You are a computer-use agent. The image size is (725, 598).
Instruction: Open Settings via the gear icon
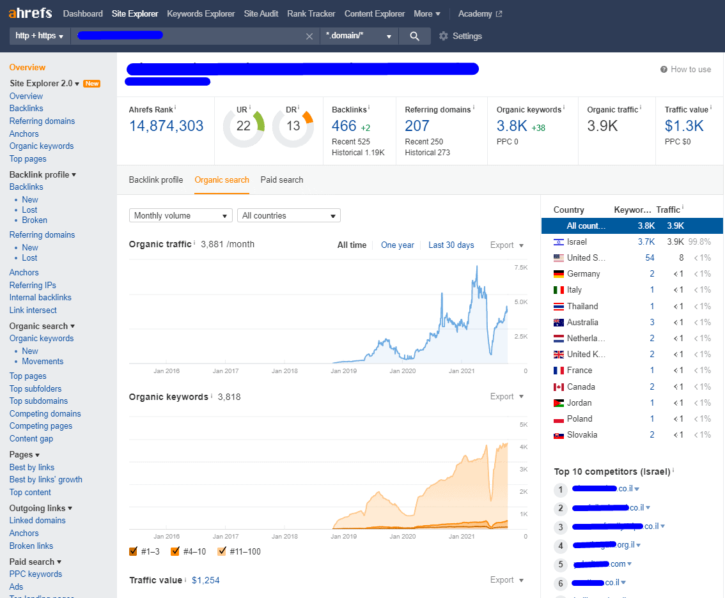click(444, 36)
